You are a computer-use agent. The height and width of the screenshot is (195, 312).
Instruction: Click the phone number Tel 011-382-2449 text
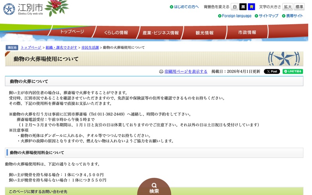[x=108, y=114]
